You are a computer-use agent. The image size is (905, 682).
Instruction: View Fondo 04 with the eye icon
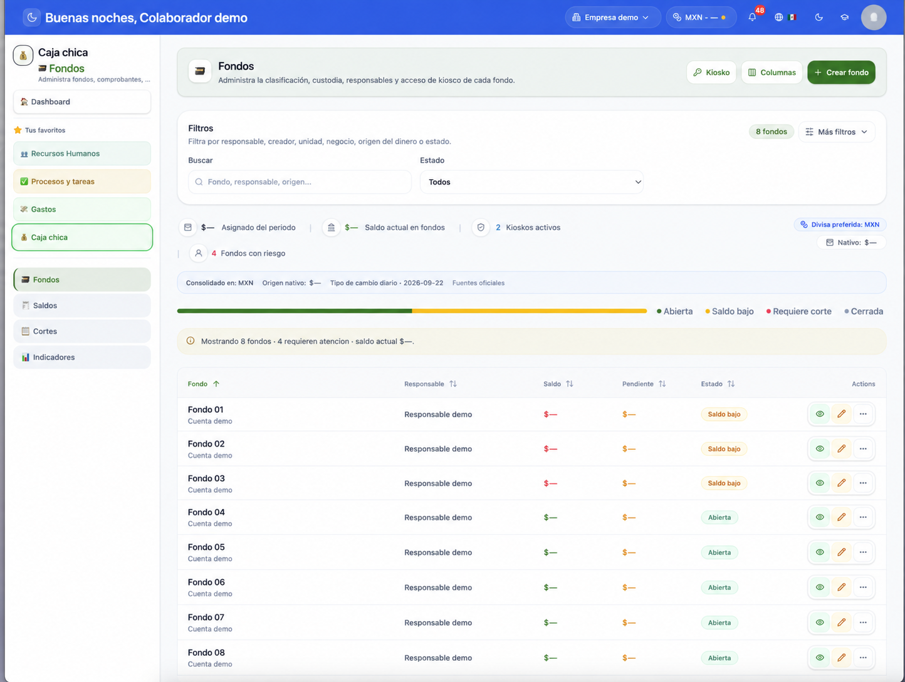[x=820, y=517]
